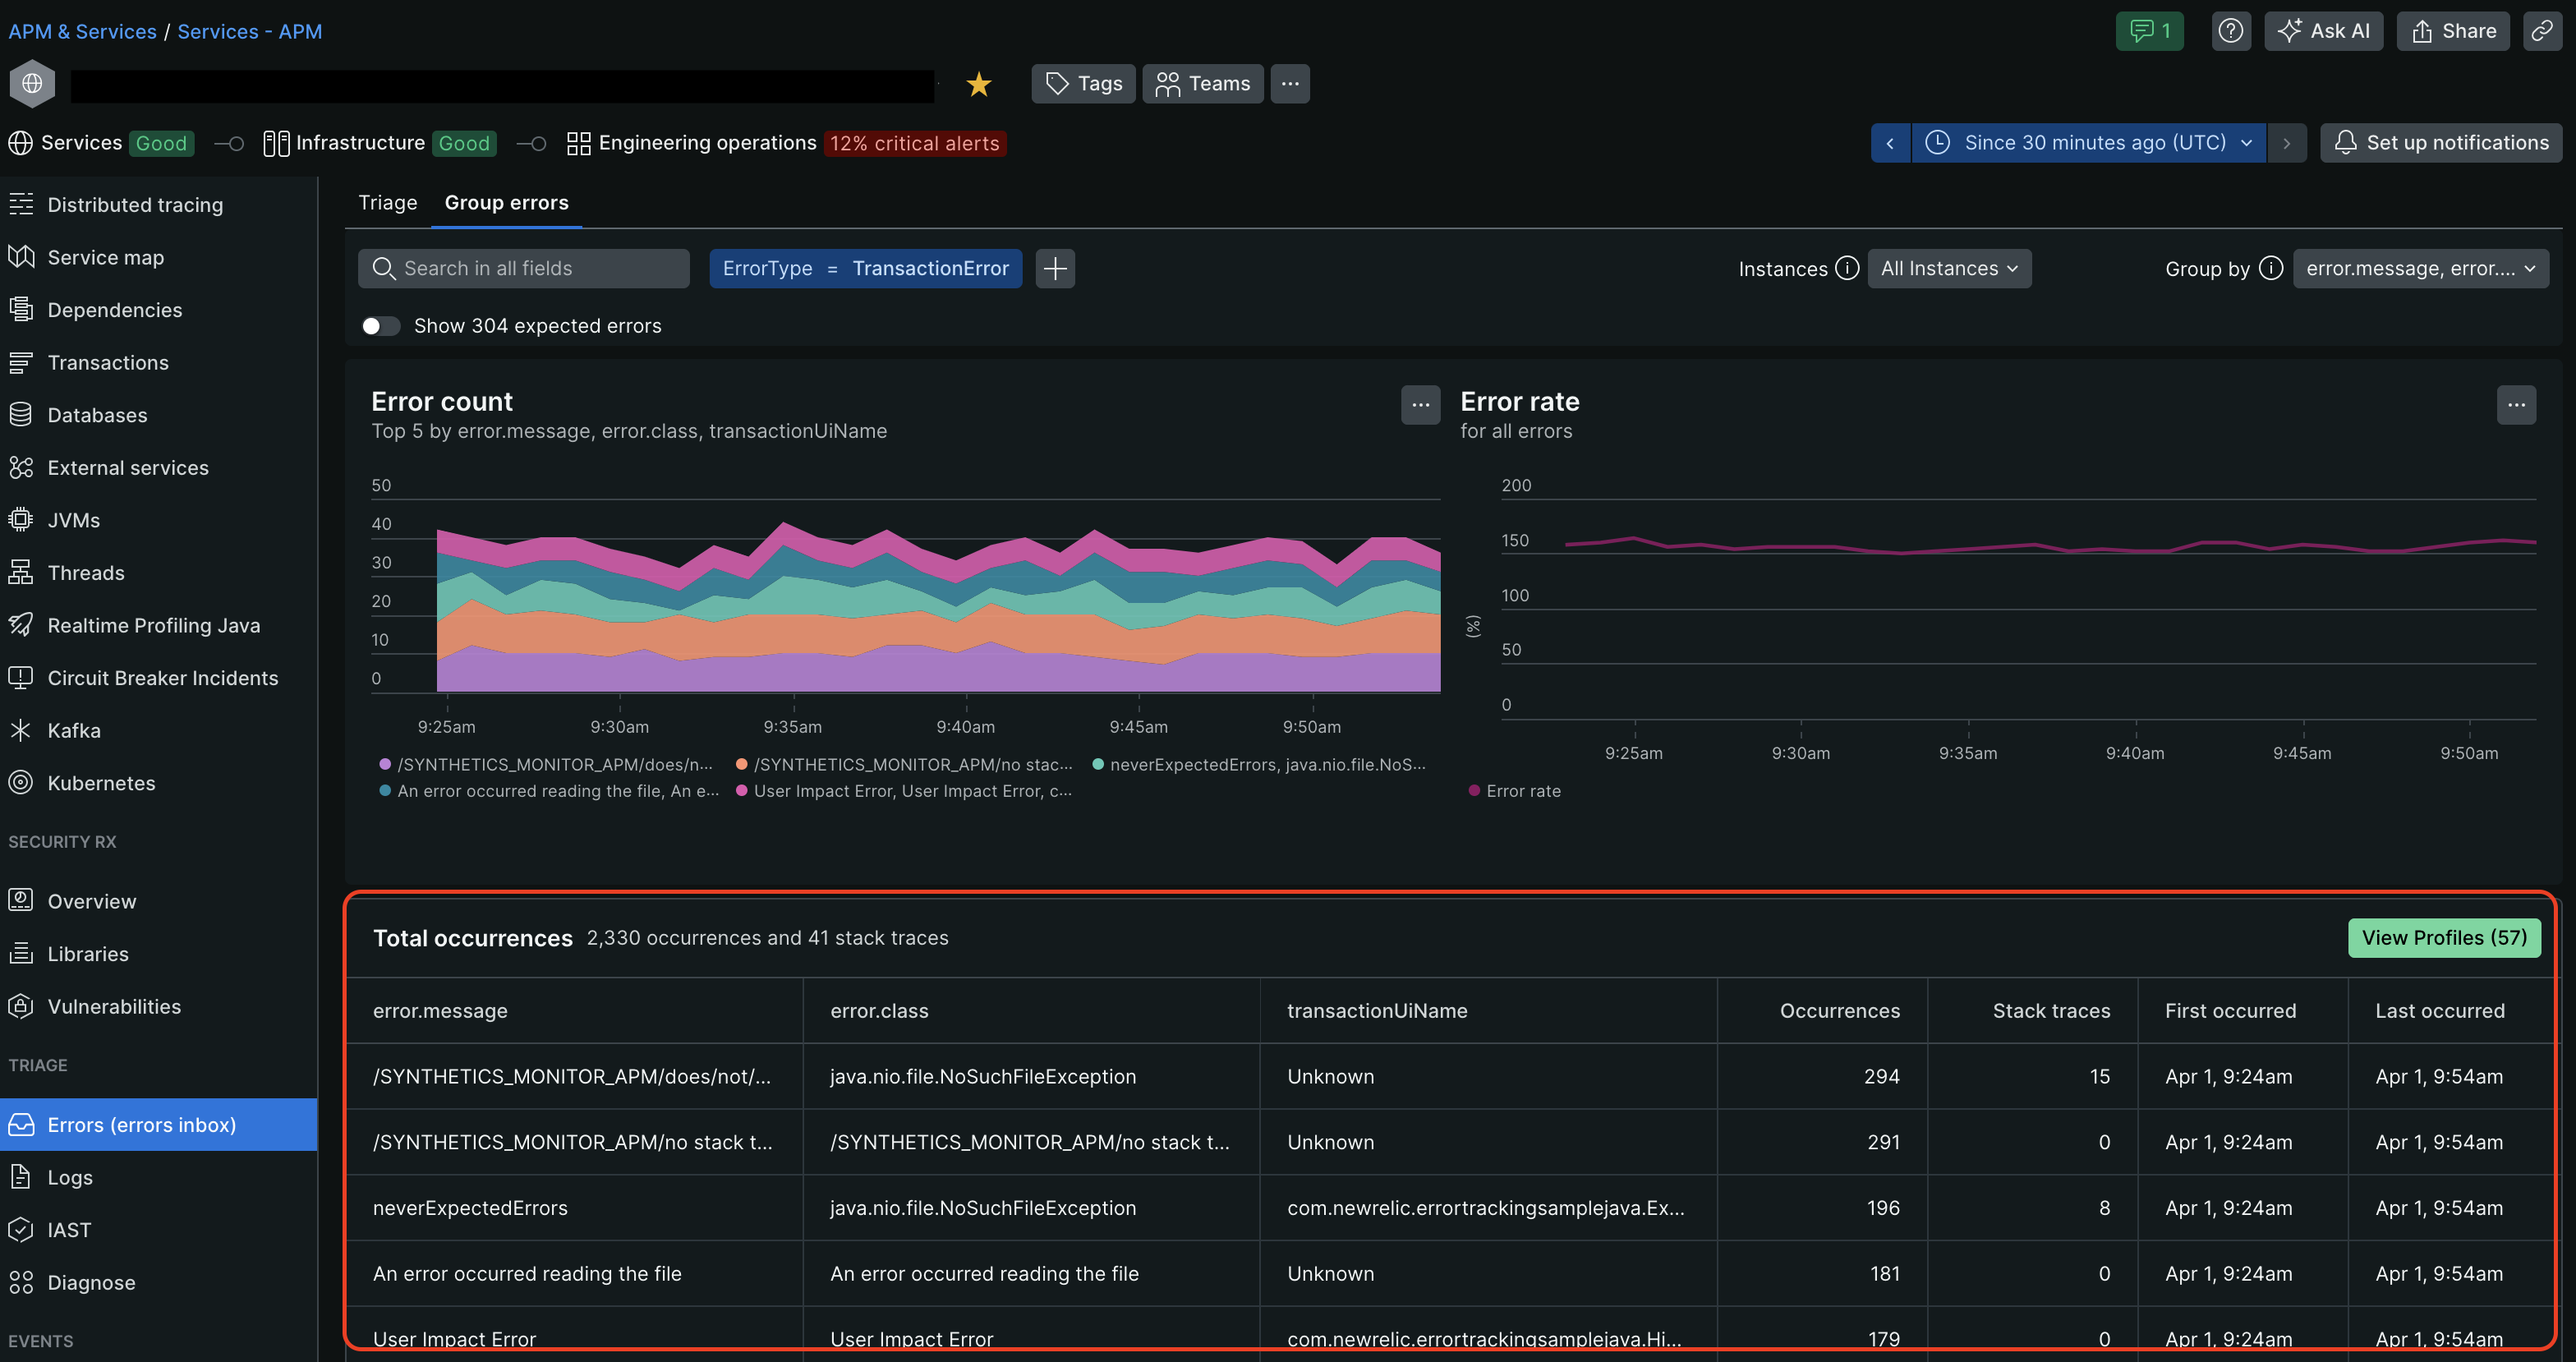Copy permalink using the link icon

pos(2541,31)
